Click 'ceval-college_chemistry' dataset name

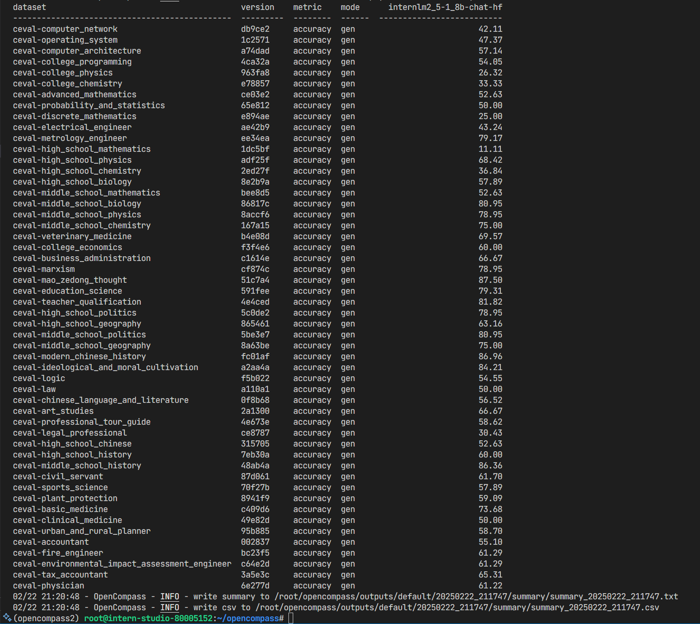pyautogui.click(x=67, y=84)
